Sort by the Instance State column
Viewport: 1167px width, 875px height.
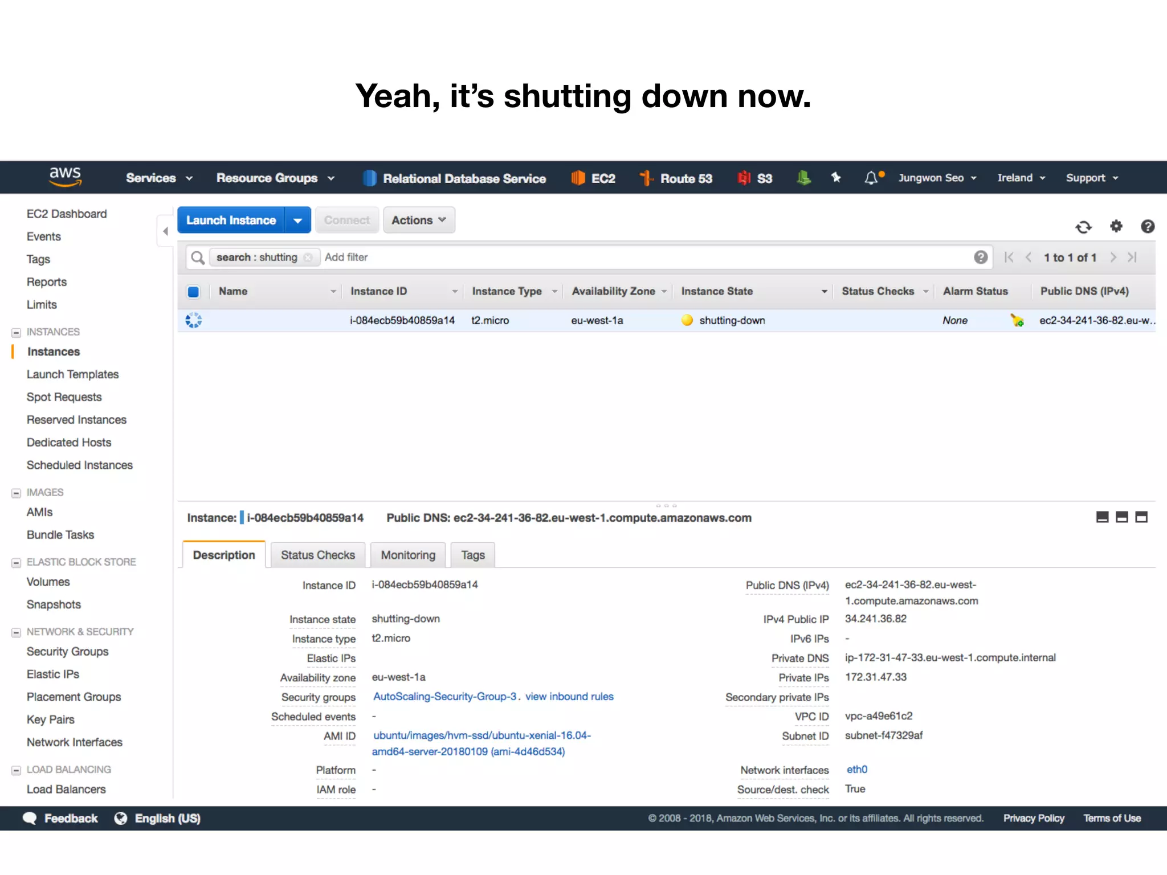click(754, 291)
